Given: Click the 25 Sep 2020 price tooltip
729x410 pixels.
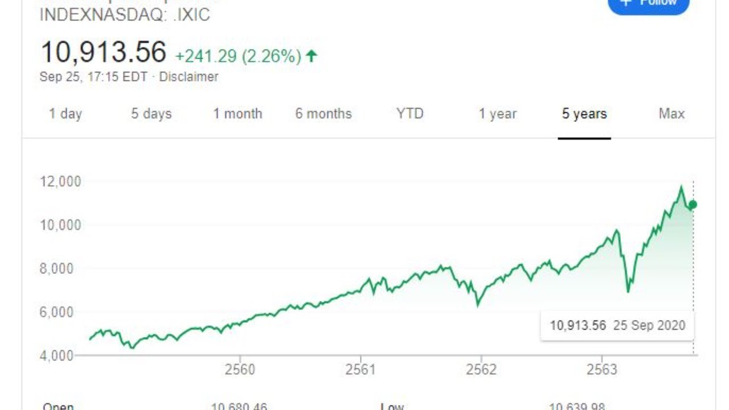Looking at the screenshot, I should (x=617, y=326).
